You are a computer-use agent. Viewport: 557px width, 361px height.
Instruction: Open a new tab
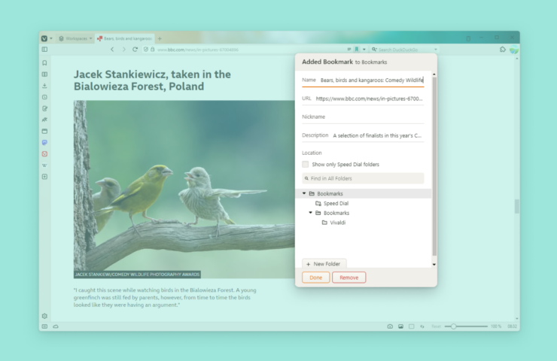point(160,38)
